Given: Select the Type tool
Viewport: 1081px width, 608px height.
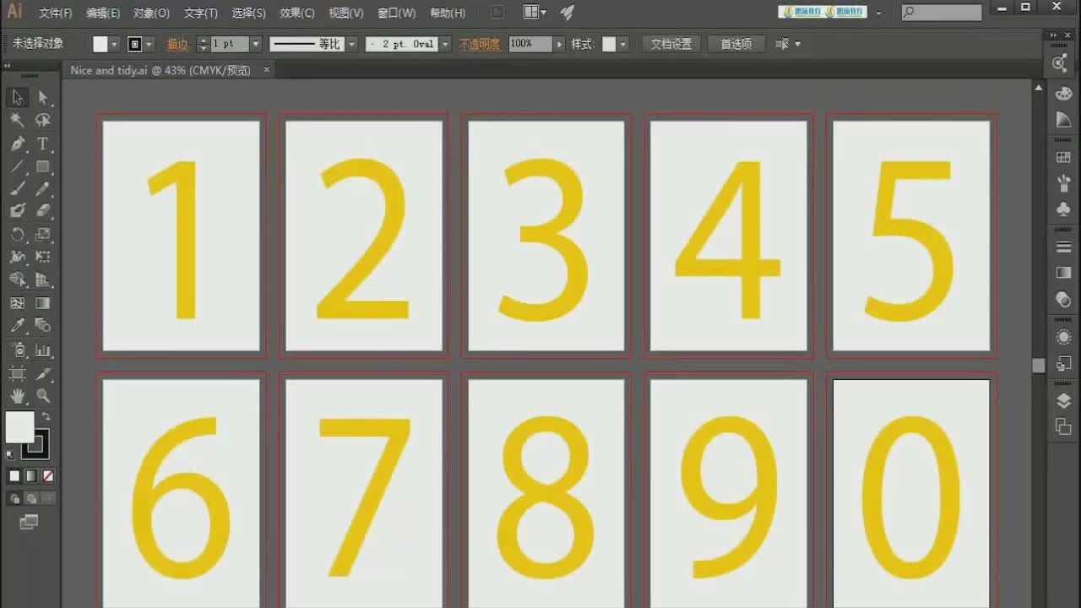Looking at the screenshot, I should [43, 144].
